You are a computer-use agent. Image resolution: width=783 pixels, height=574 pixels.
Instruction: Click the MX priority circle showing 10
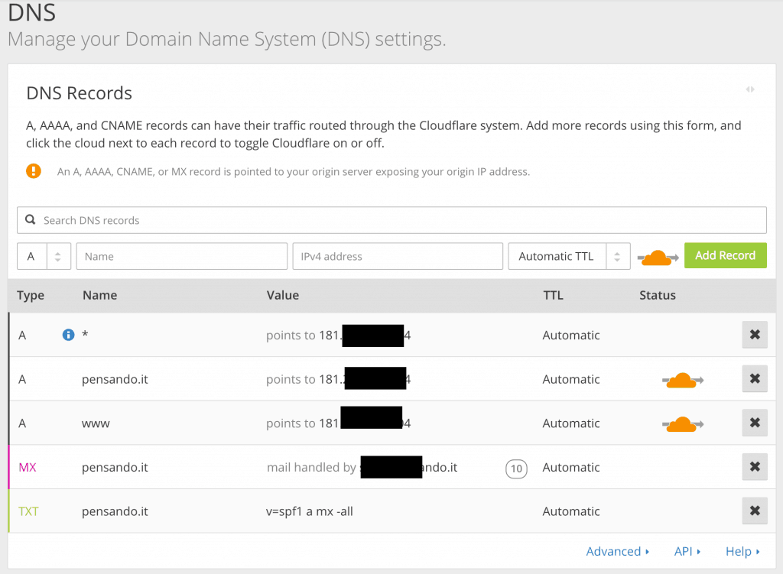coord(516,468)
